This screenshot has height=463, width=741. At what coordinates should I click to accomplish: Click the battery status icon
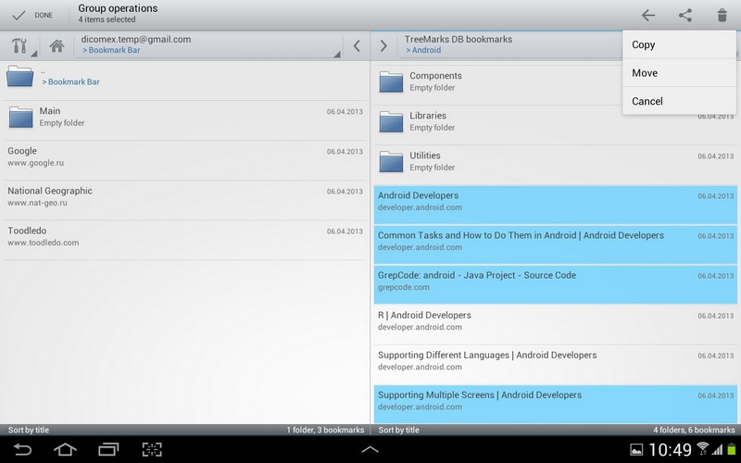[732, 449]
